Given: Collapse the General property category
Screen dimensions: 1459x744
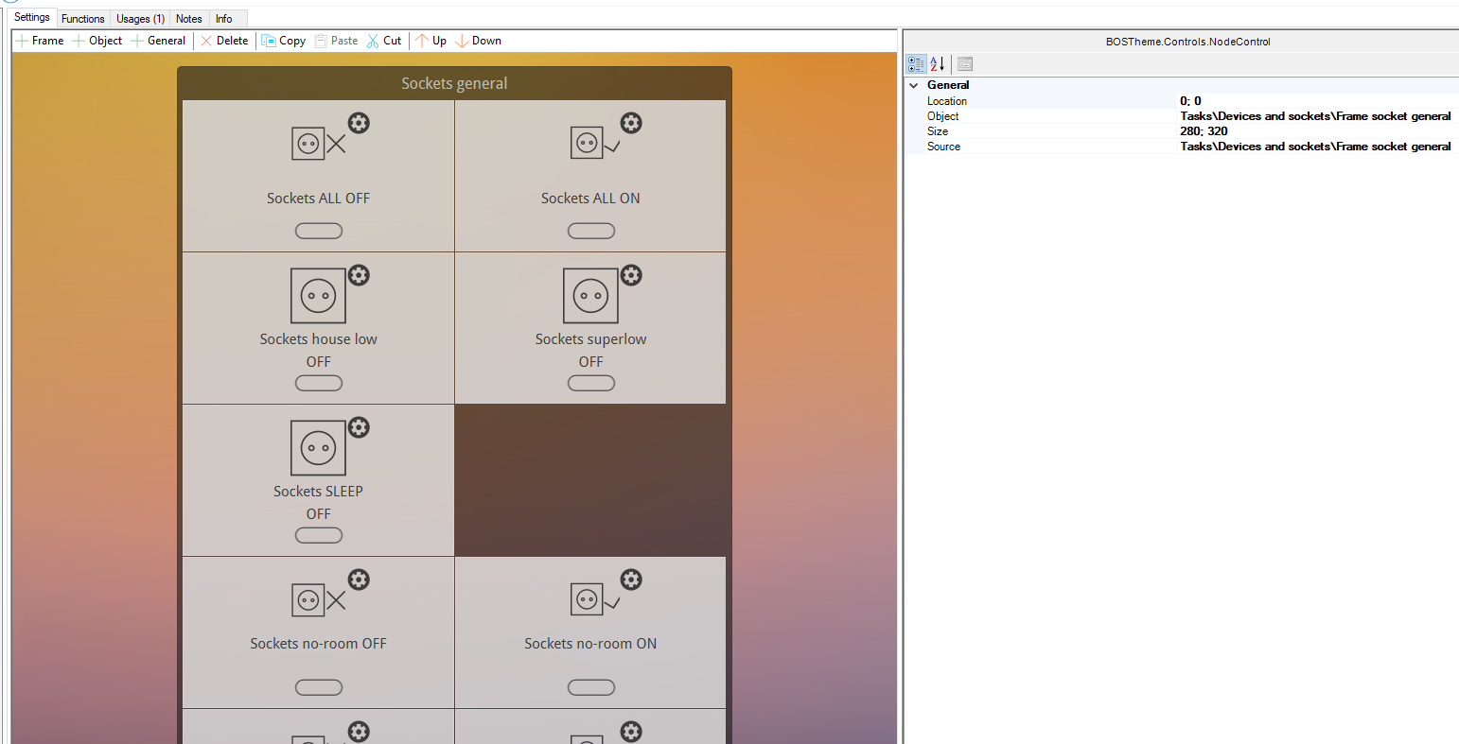Looking at the screenshot, I should pos(914,85).
